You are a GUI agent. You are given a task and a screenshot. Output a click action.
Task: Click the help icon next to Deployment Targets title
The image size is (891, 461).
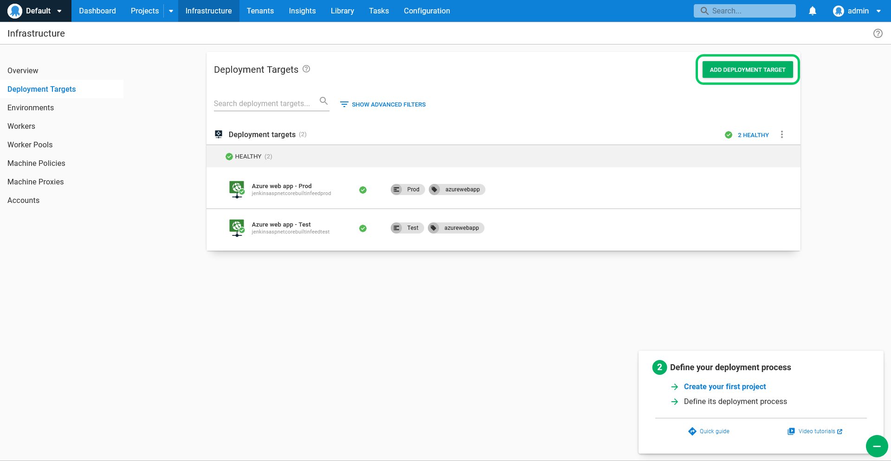[306, 69]
